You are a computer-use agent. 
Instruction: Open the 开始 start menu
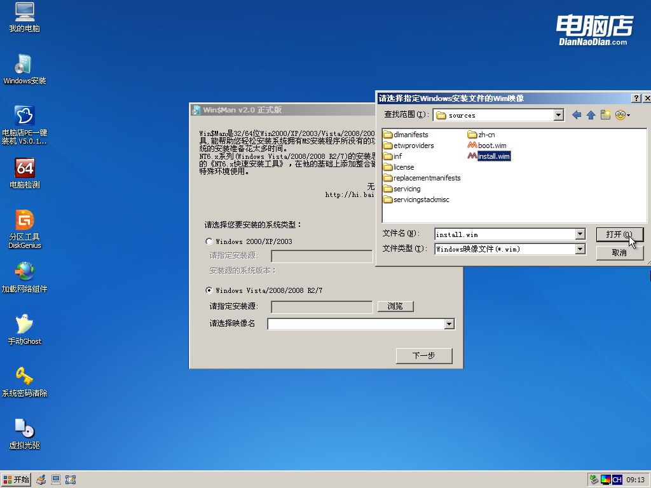click(x=17, y=480)
